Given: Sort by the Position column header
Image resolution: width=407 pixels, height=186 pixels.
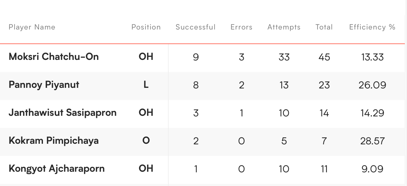Looking at the screenshot, I should 146,27.
